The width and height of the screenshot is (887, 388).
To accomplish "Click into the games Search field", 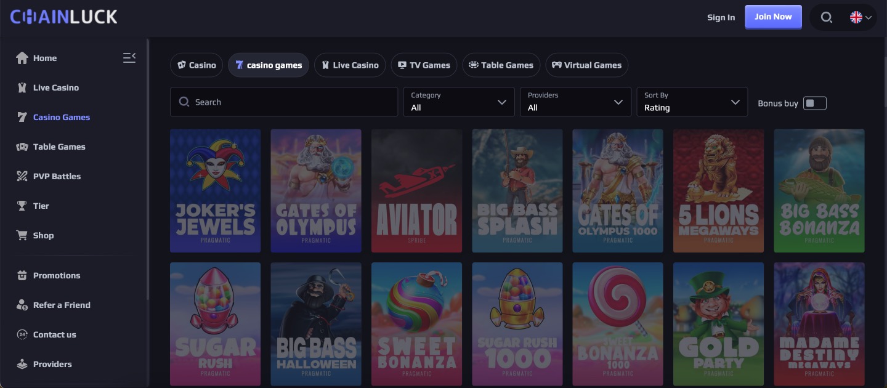I will coord(283,102).
